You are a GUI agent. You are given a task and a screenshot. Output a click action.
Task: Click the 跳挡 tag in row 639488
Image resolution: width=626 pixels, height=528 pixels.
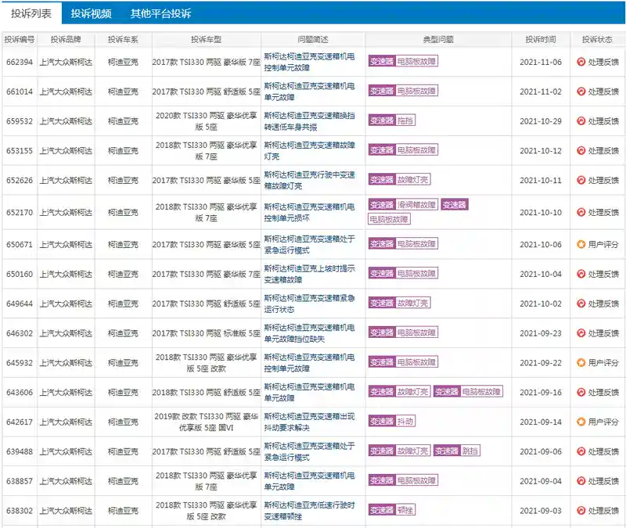(x=470, y=451)
